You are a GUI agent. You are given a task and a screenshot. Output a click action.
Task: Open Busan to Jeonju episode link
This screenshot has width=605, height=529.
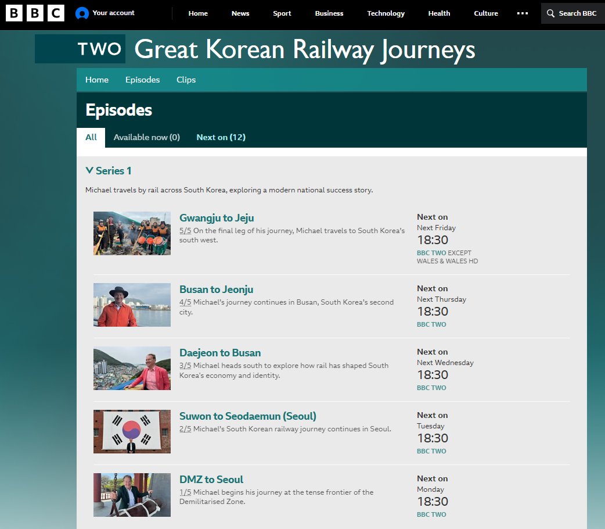coord(216,289)
